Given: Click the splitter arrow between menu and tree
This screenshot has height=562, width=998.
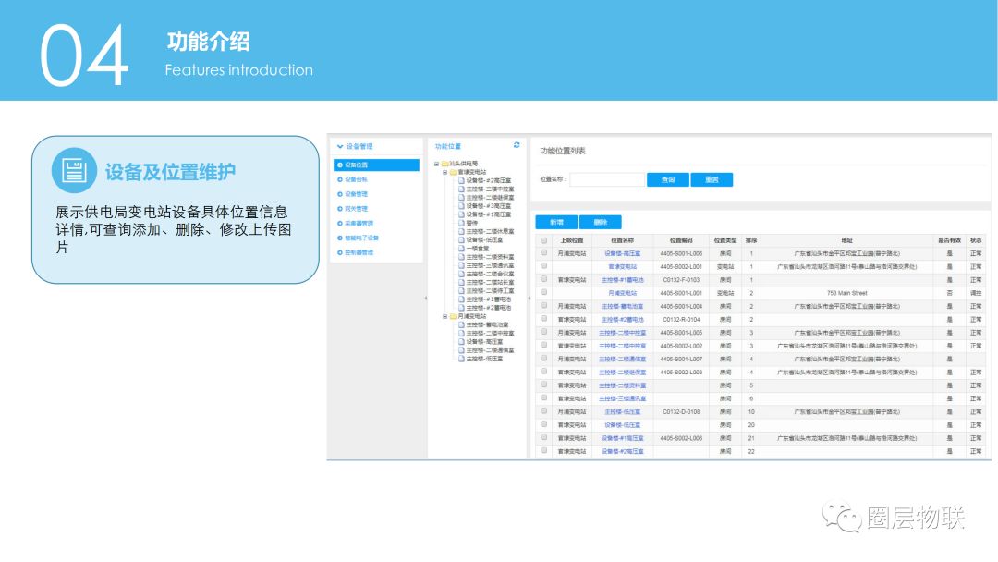Looking at the screenshot, I should tap(425, 298).
